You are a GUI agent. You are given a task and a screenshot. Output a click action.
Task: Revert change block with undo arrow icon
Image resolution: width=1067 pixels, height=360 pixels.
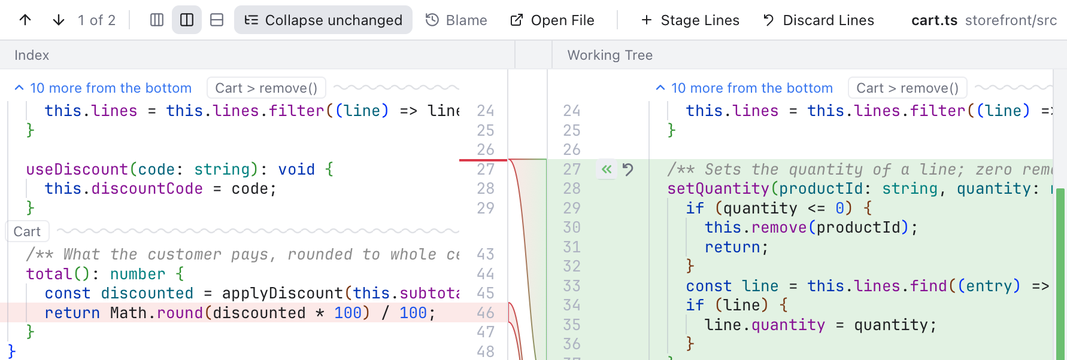628,169
